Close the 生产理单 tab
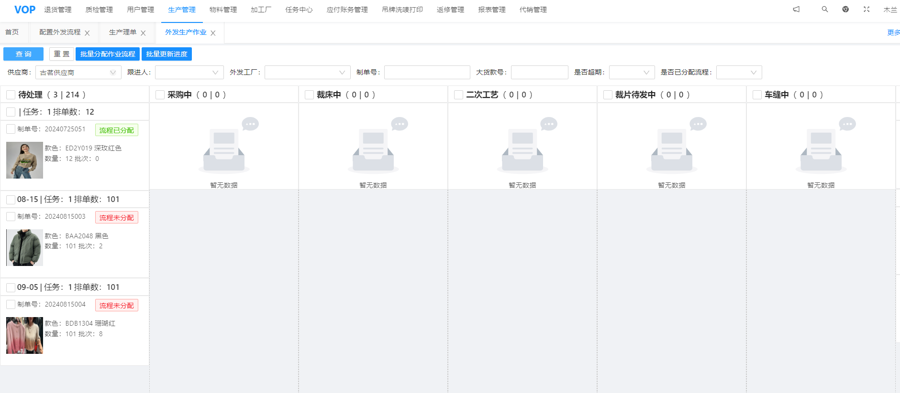 click(x=143, y=33)
